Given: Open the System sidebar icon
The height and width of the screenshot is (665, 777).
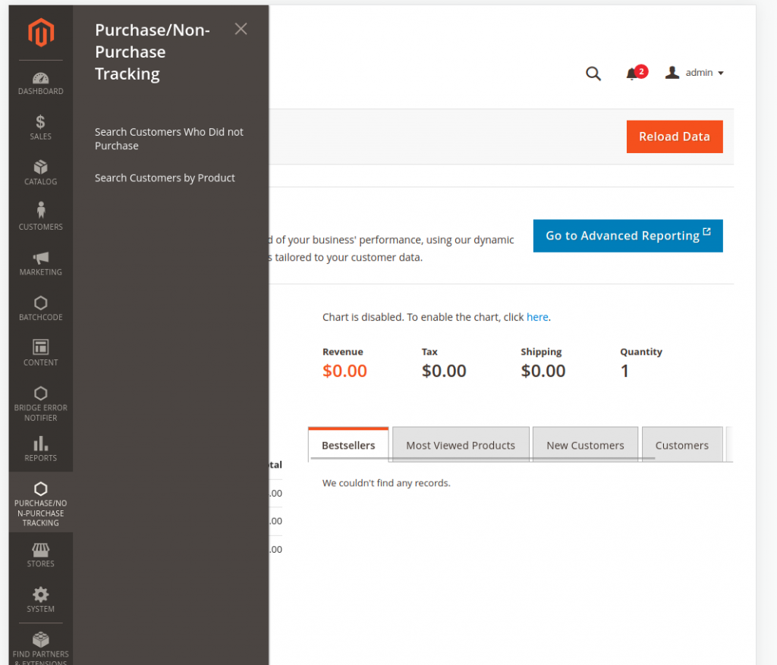Looking at the screenshot, I should coord(40,598).
